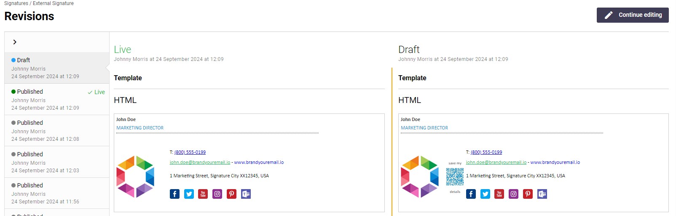Screen dimensions: 676x216
Task: Expand the revisions sidebar chevron
Action: (15, 42)
